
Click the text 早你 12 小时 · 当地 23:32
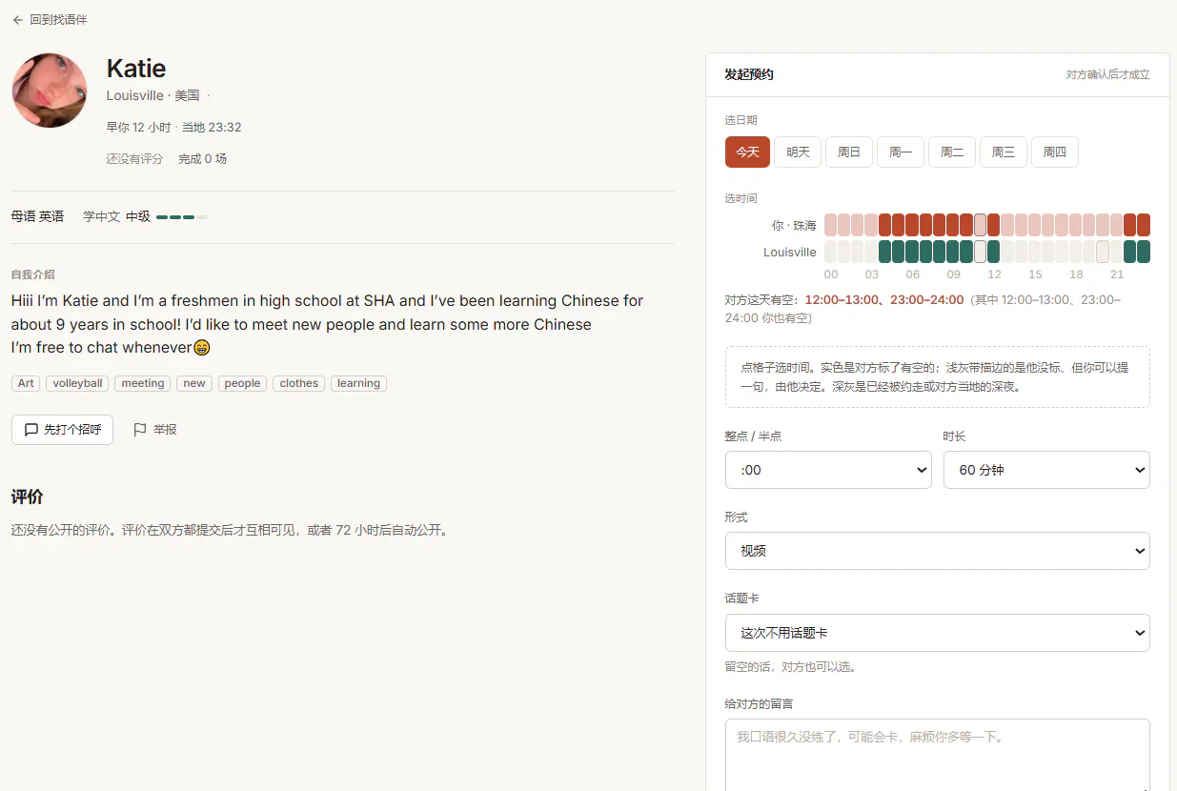173,127
